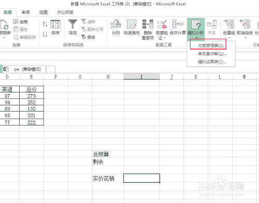Click the 清除 clear filter button
Image resolution: width=259 pixels, height=203 pixels.
[x=88, y=22]
